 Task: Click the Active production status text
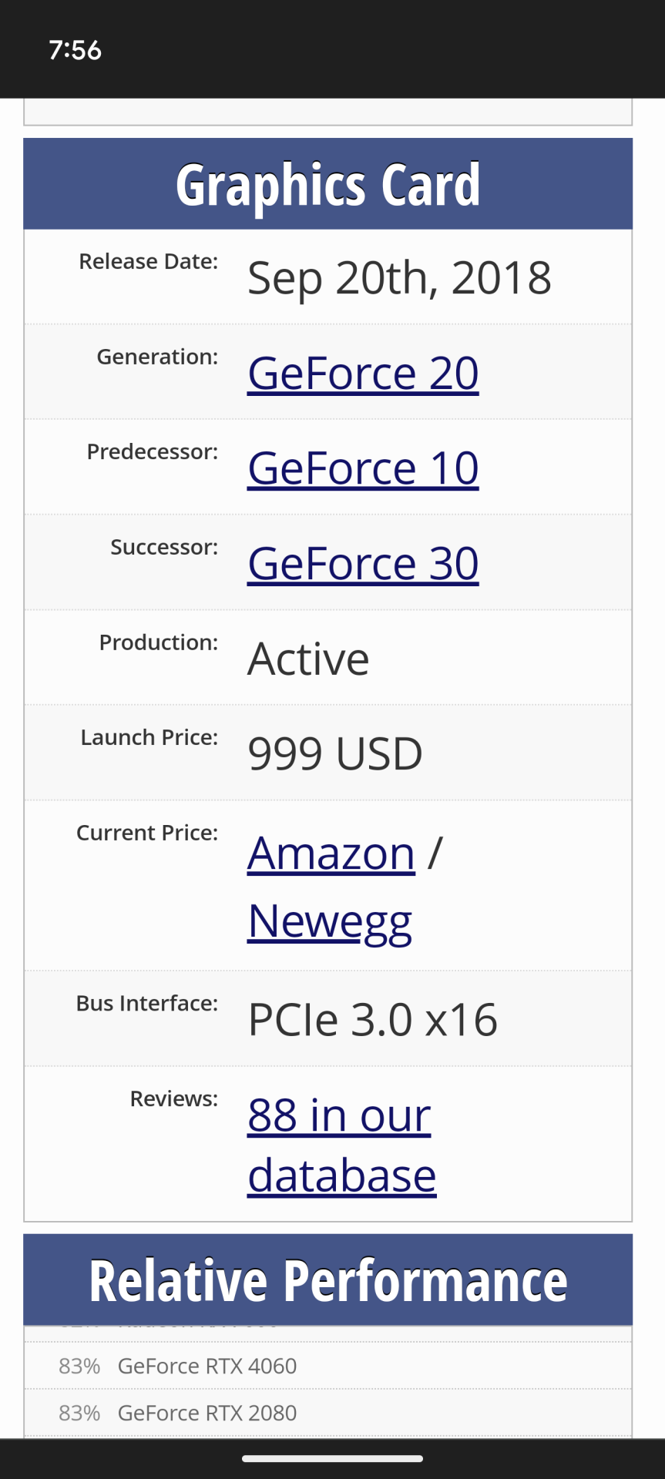pyautogui.click(x=308, y=659)
